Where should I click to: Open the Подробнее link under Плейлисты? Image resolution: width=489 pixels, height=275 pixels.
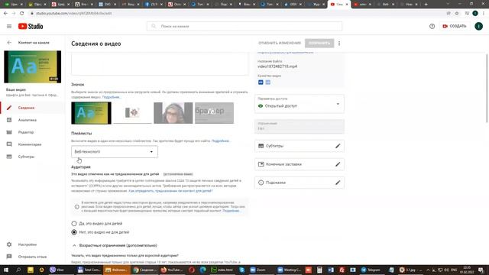point(221,141)
